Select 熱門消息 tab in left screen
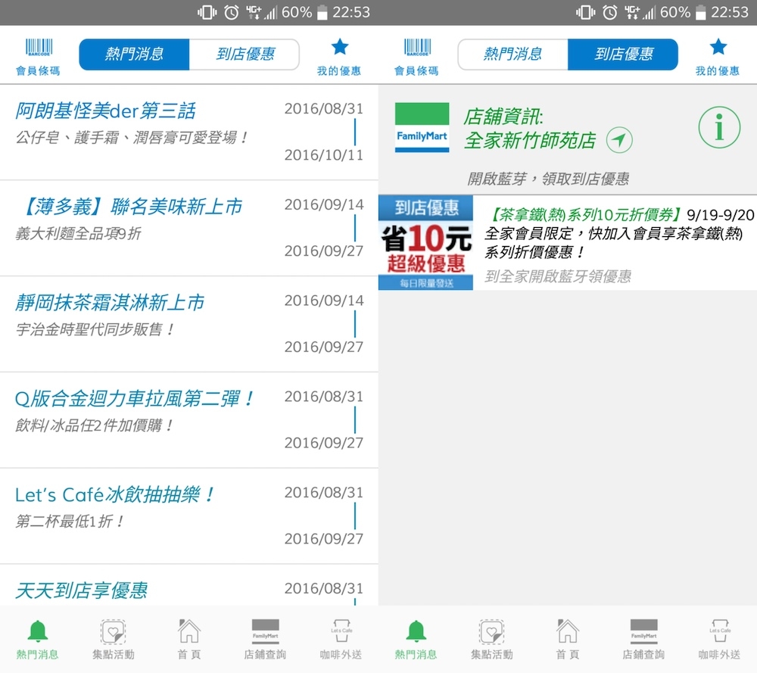 (x=134, y=54)
